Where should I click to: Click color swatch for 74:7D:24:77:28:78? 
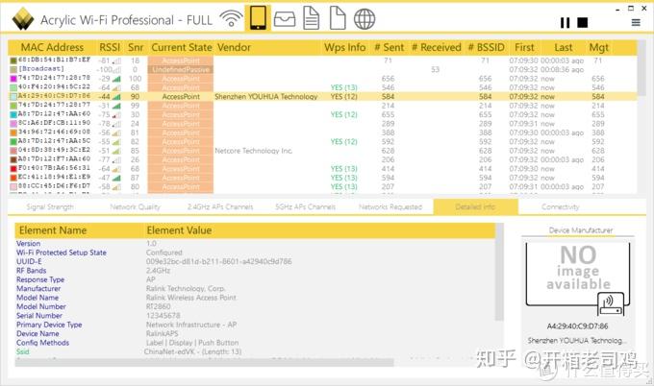(x=13, y=79)
